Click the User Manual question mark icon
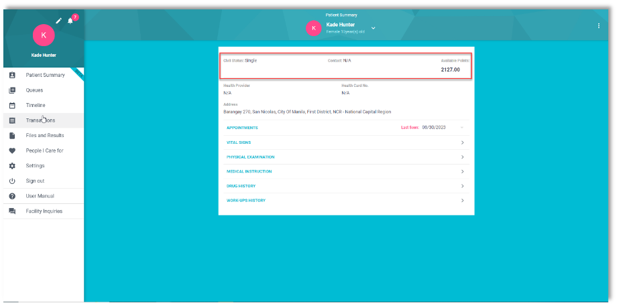Screen dimensions: 617x305 point(12,196)
